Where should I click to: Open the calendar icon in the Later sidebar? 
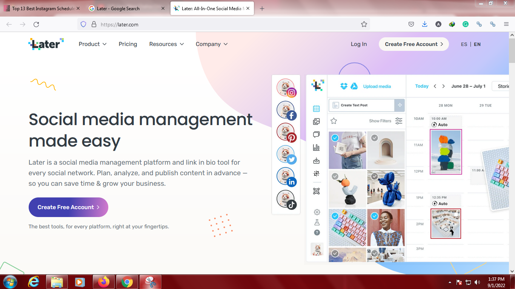pyautogui.click(x=317, y=109)
